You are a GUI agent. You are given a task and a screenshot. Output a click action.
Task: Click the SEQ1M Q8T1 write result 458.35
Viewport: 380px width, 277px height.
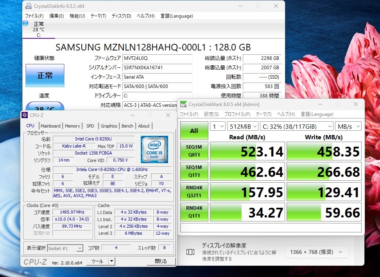coord(324,151)
